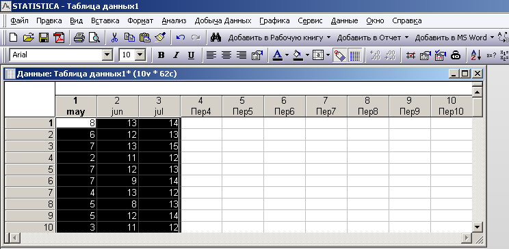Viewport: 509px width, 249px height.
Task: Apply the font color A button
Action: click(x=277, y=55)
